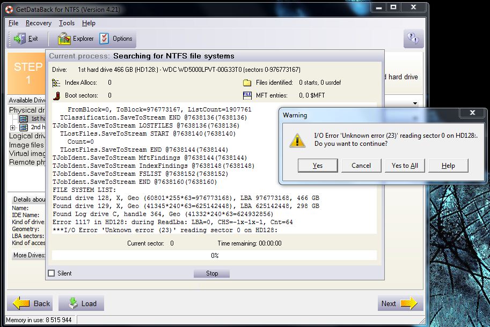This screenshot has height=327, width=490.
Task: Close the Warning dialog
Action: pos(472,113)
